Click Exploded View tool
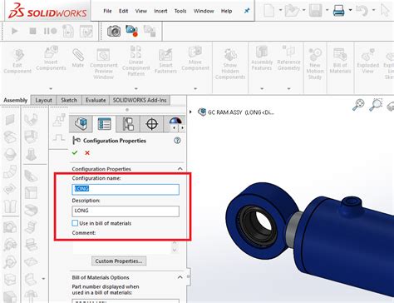This screenshot has height=303, width=394. click(x=368, y=61)
